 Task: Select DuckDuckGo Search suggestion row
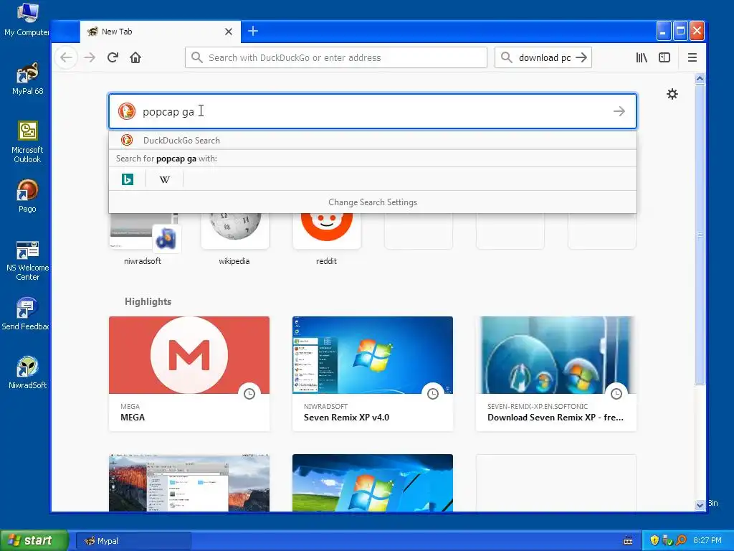pyautogui.click(x=373, y=140)
